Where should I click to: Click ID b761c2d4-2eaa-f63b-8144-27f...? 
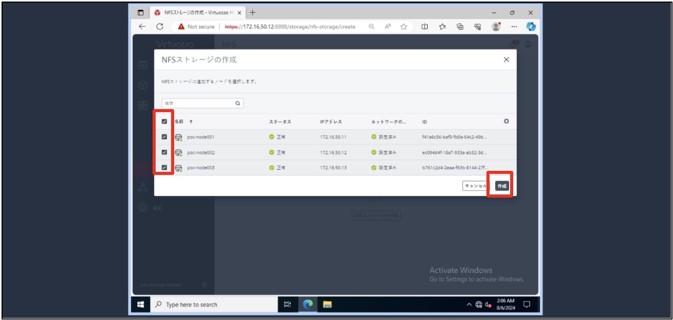click(x=454, y=168)
